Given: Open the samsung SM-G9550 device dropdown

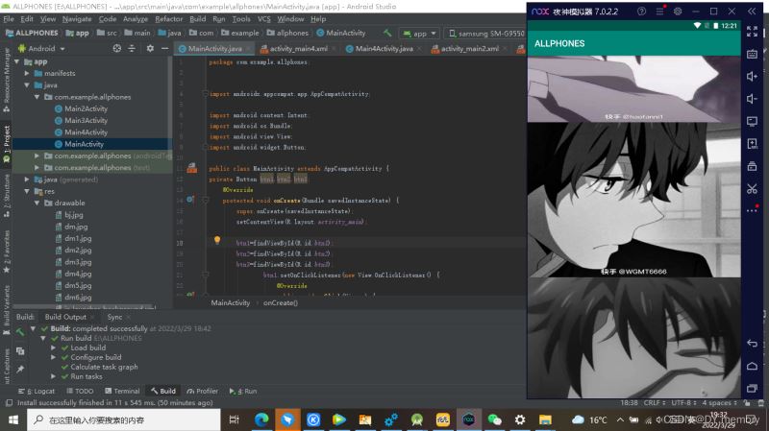Looking at the screenshot, I should click(486, 34).
